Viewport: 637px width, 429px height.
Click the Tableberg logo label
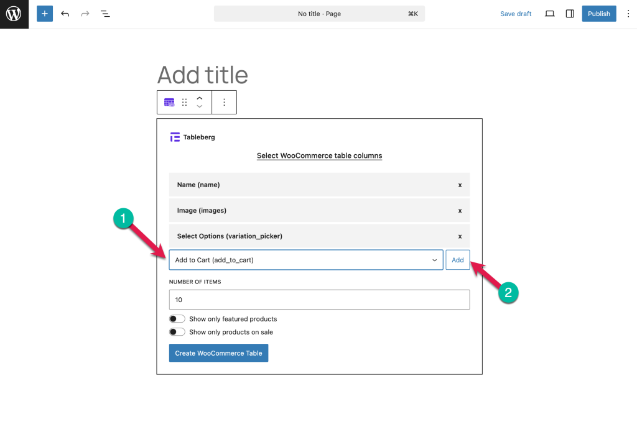(193, 137)
